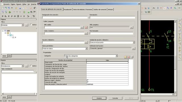The width and height of the screenshot is (182, 102).
Task: Click the Designación de conexión input field
Action: 65,17
